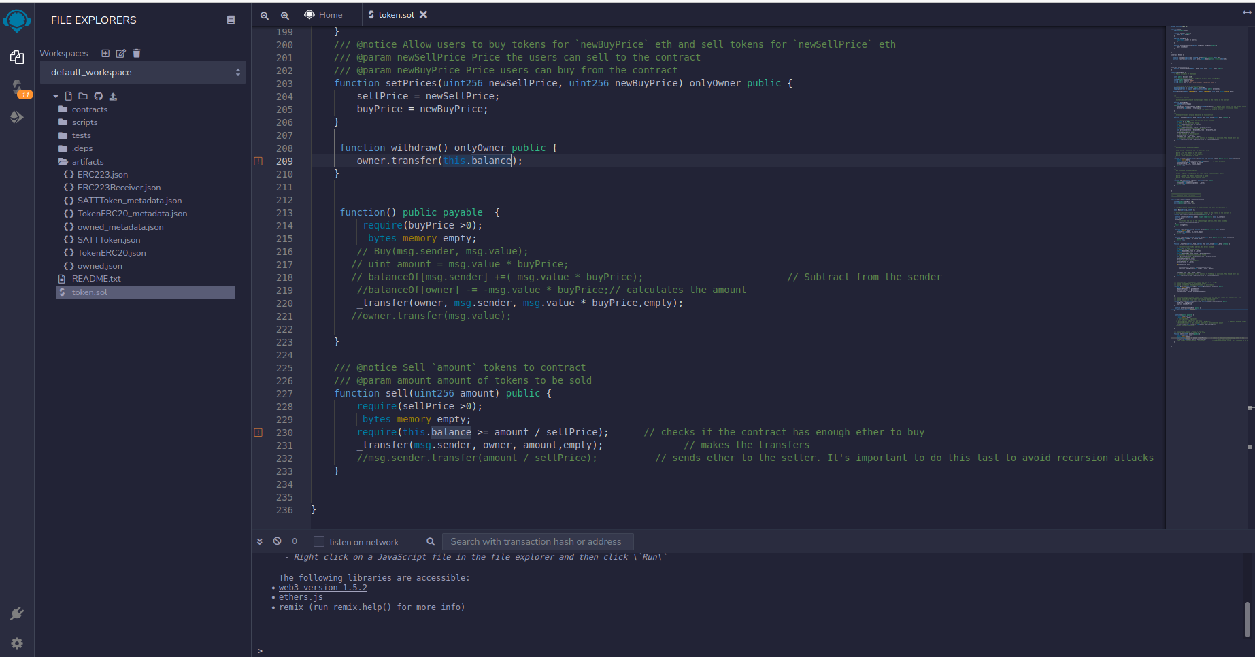Enable listen on network checkbox
The width and height of the screenshot is (1255, 657).
pyautogui.click(x=318, y=541)
